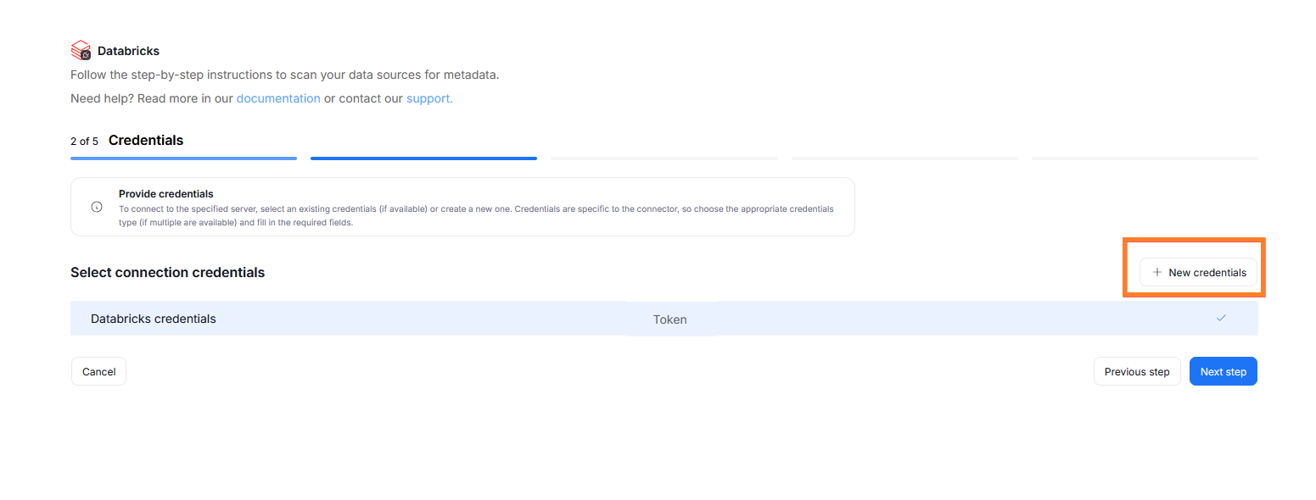Click the 'Select connection credentials' heading

click(167, 272)
